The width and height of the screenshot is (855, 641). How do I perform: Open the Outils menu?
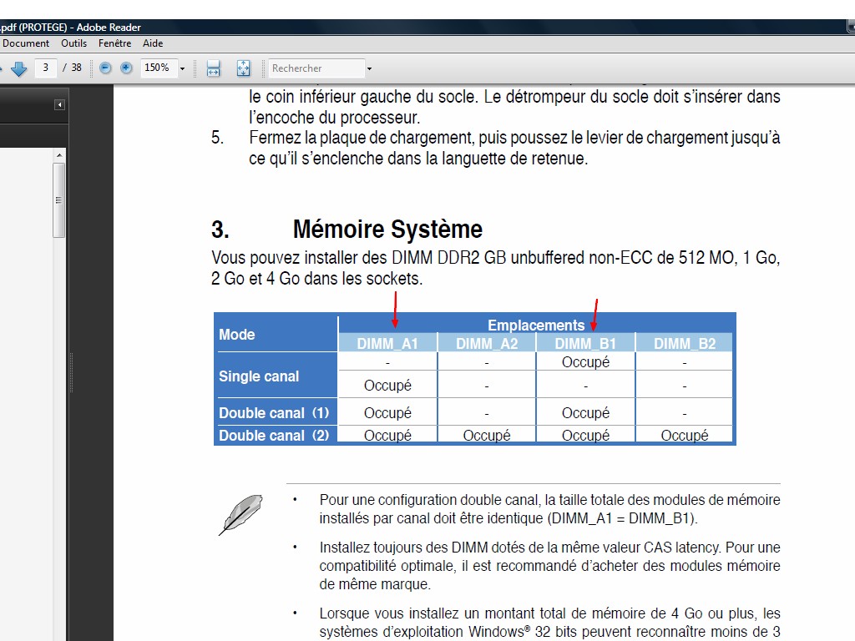pos(73,43)
